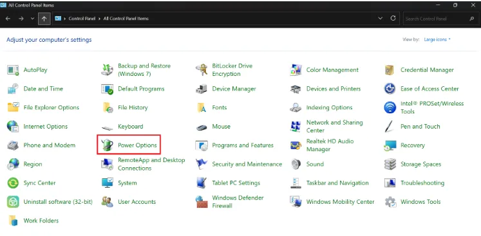The width and height of the screenshot is (481, 236).
Task: Click the File History icon
Action: (x=108, y=107)
